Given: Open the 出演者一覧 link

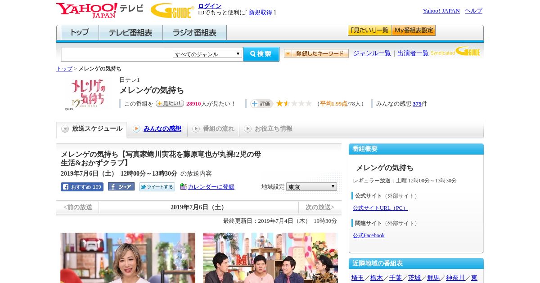Looking at the screenshot, I should [413, 53].
